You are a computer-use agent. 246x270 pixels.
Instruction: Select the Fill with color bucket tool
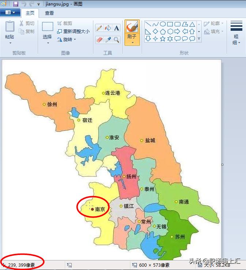(x=108, y=28)
